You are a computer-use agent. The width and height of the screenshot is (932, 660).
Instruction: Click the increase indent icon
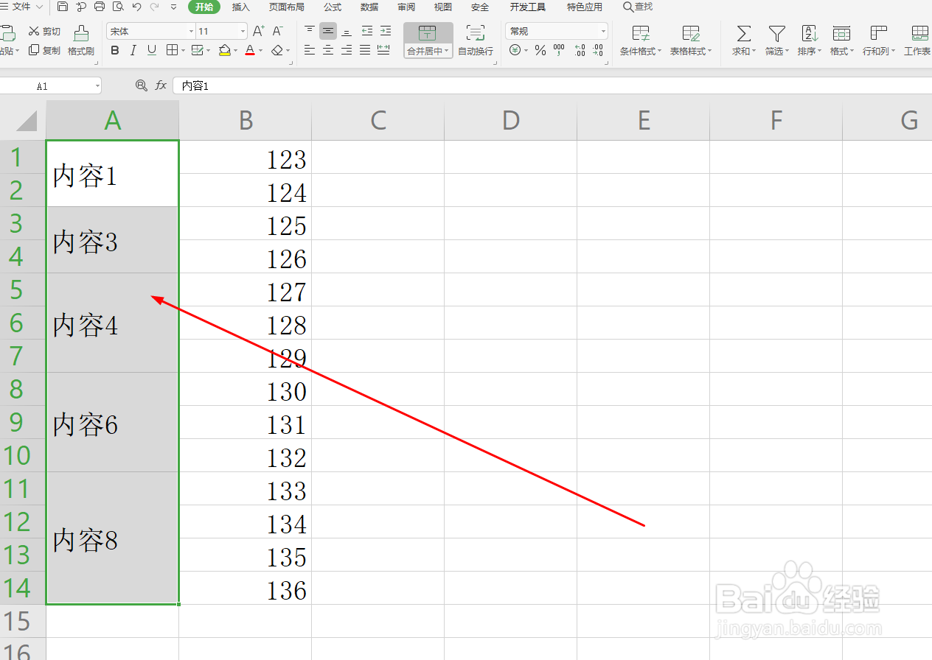385,31
